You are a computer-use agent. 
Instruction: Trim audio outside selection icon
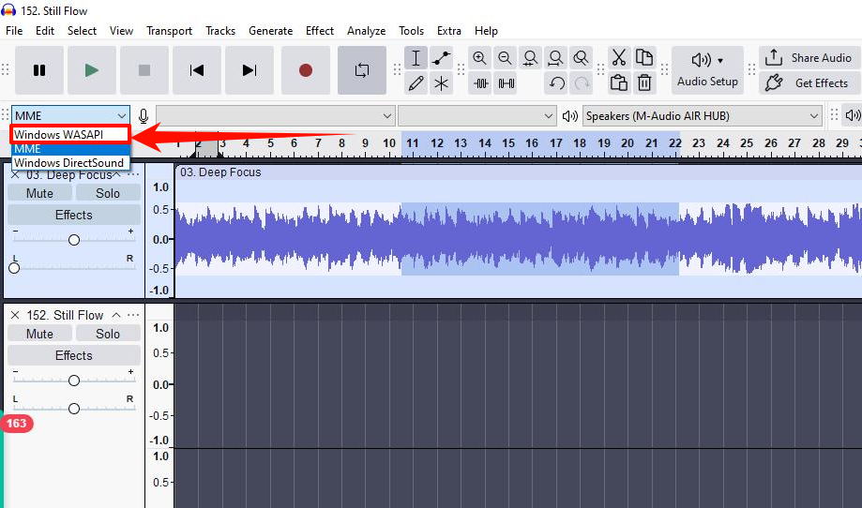(x=481, y=83)
